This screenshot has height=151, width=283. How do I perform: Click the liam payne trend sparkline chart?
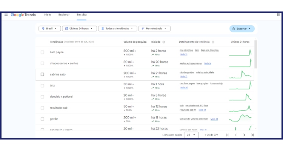click(x=240, y=52)
